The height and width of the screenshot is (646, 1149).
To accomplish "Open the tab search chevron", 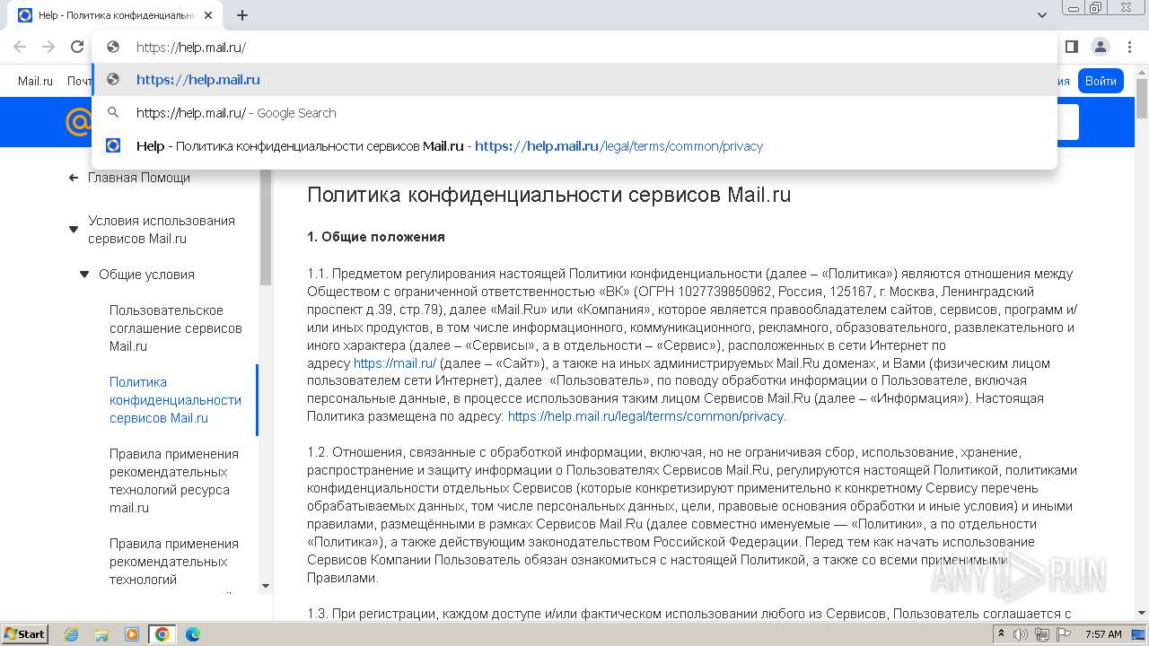I will pos(1042,15).
